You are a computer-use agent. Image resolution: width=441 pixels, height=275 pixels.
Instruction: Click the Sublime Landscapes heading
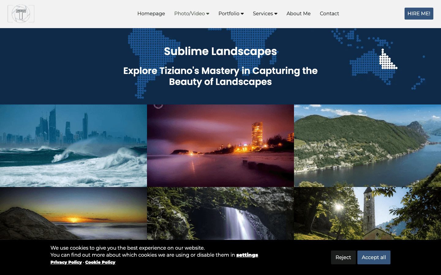point(220,51)
